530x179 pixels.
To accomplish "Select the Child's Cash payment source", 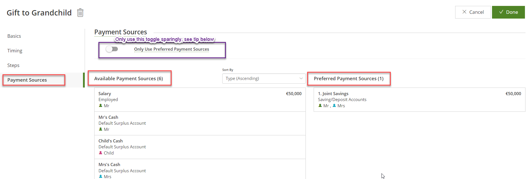I will 200,147.
